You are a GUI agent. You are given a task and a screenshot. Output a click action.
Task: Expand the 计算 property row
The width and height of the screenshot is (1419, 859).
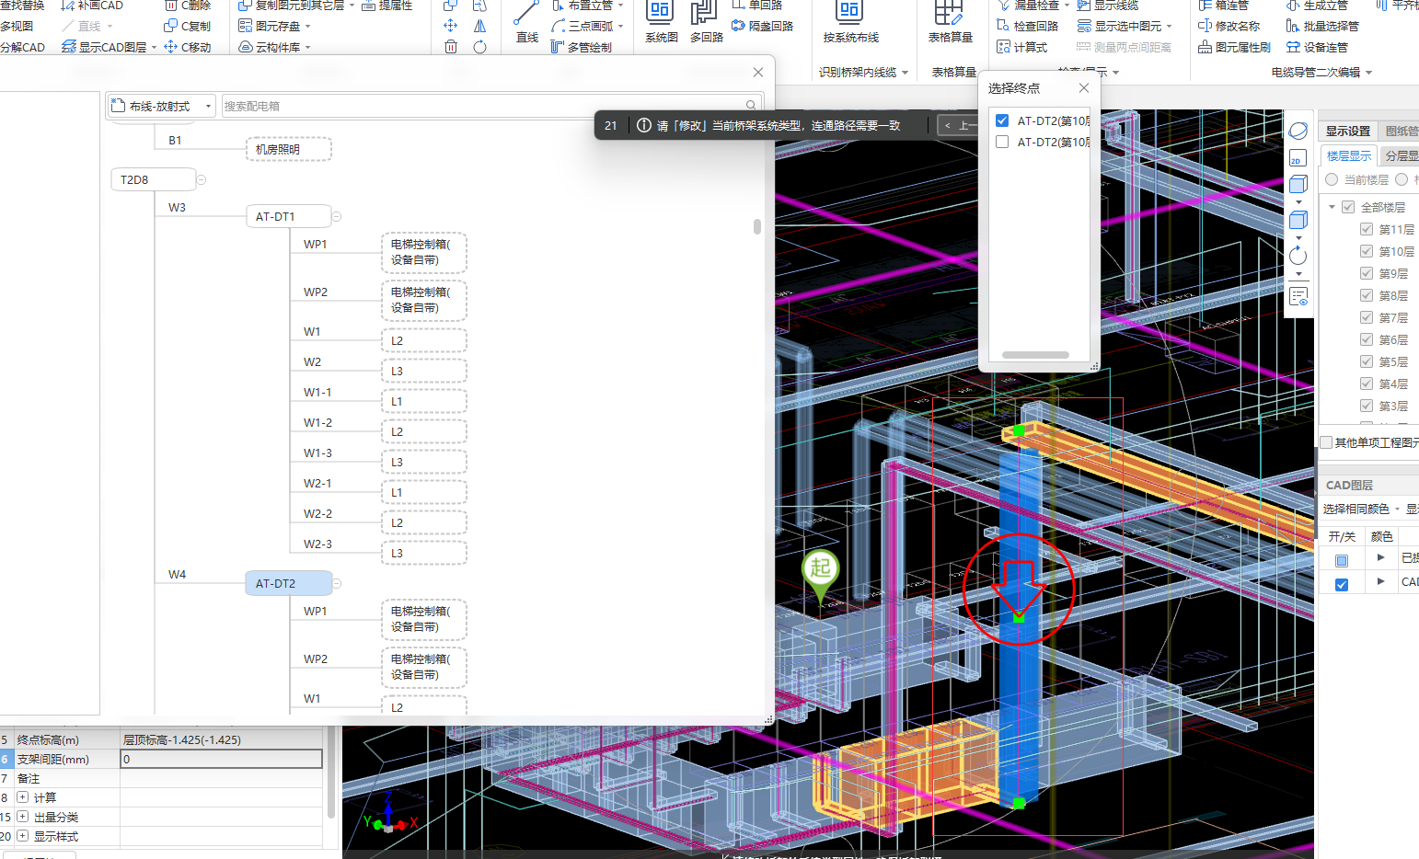[23, 797]
